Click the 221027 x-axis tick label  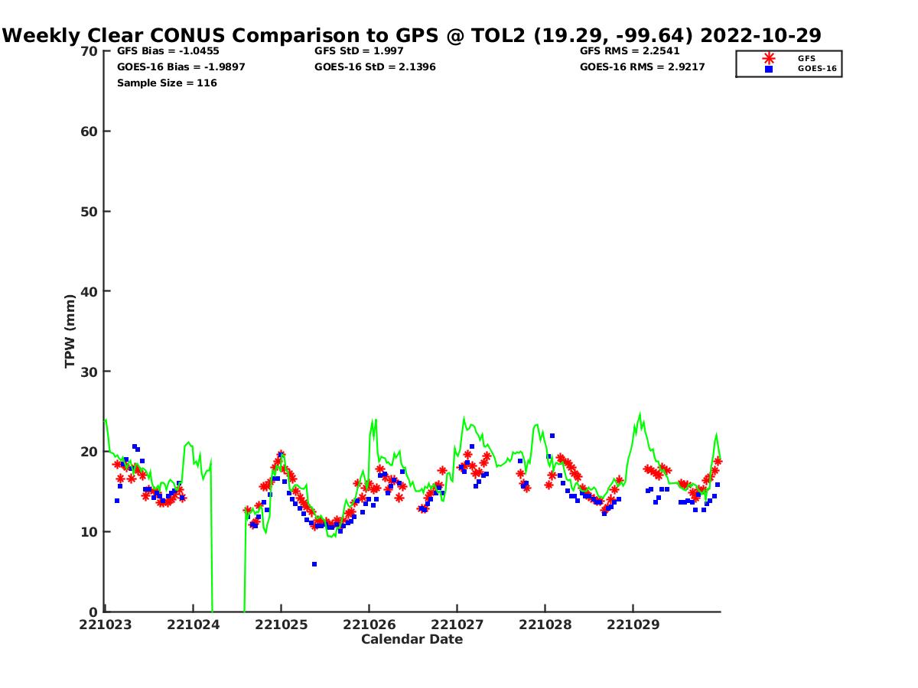[457, 625]
